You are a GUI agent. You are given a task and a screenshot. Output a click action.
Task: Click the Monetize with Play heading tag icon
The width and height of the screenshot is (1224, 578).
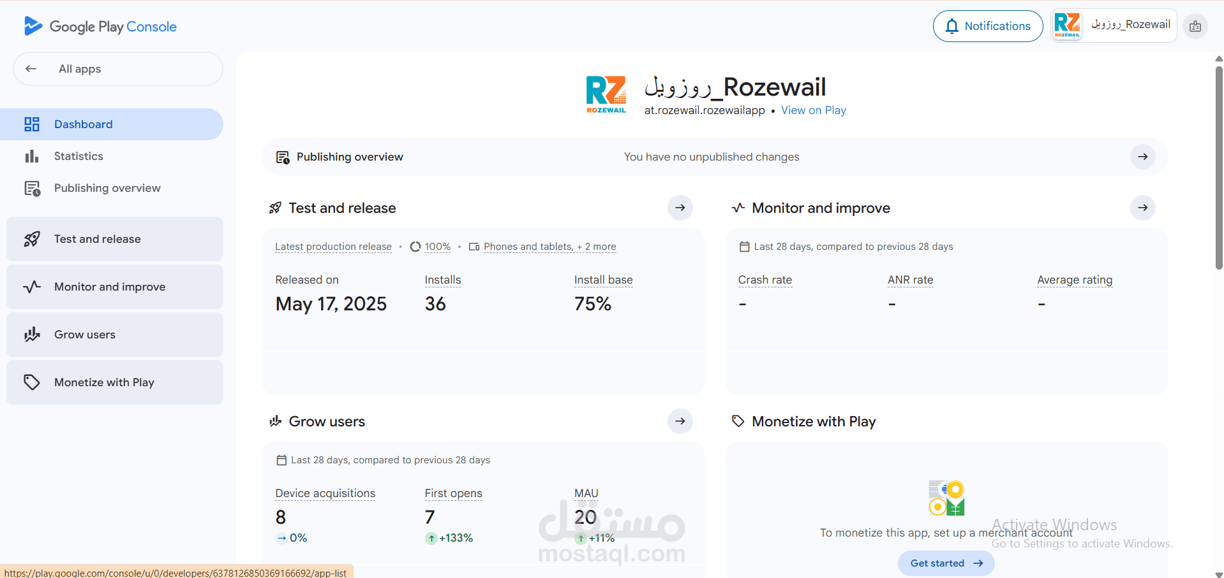pyautogui.click(x=738, y=421)
